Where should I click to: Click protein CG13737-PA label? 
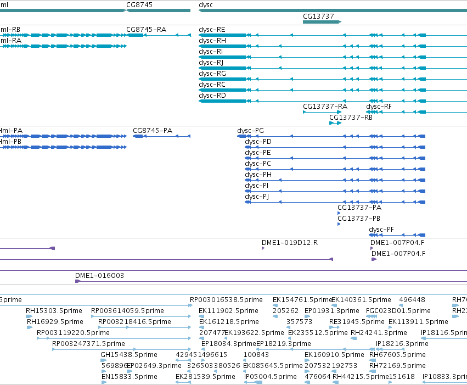359,208
